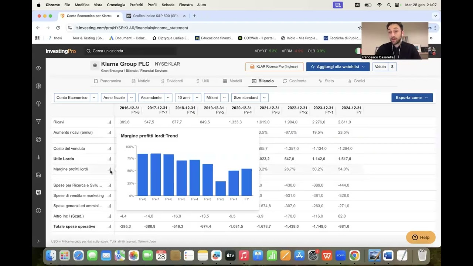Open the AI icon in left sidebar
473x266 pixels.
[x=38, y=192]
